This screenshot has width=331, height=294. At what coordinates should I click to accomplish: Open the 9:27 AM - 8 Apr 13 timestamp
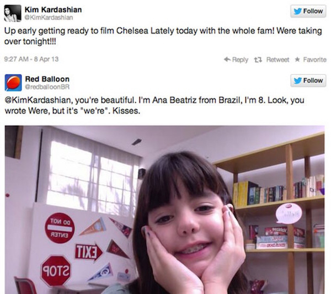31,59
